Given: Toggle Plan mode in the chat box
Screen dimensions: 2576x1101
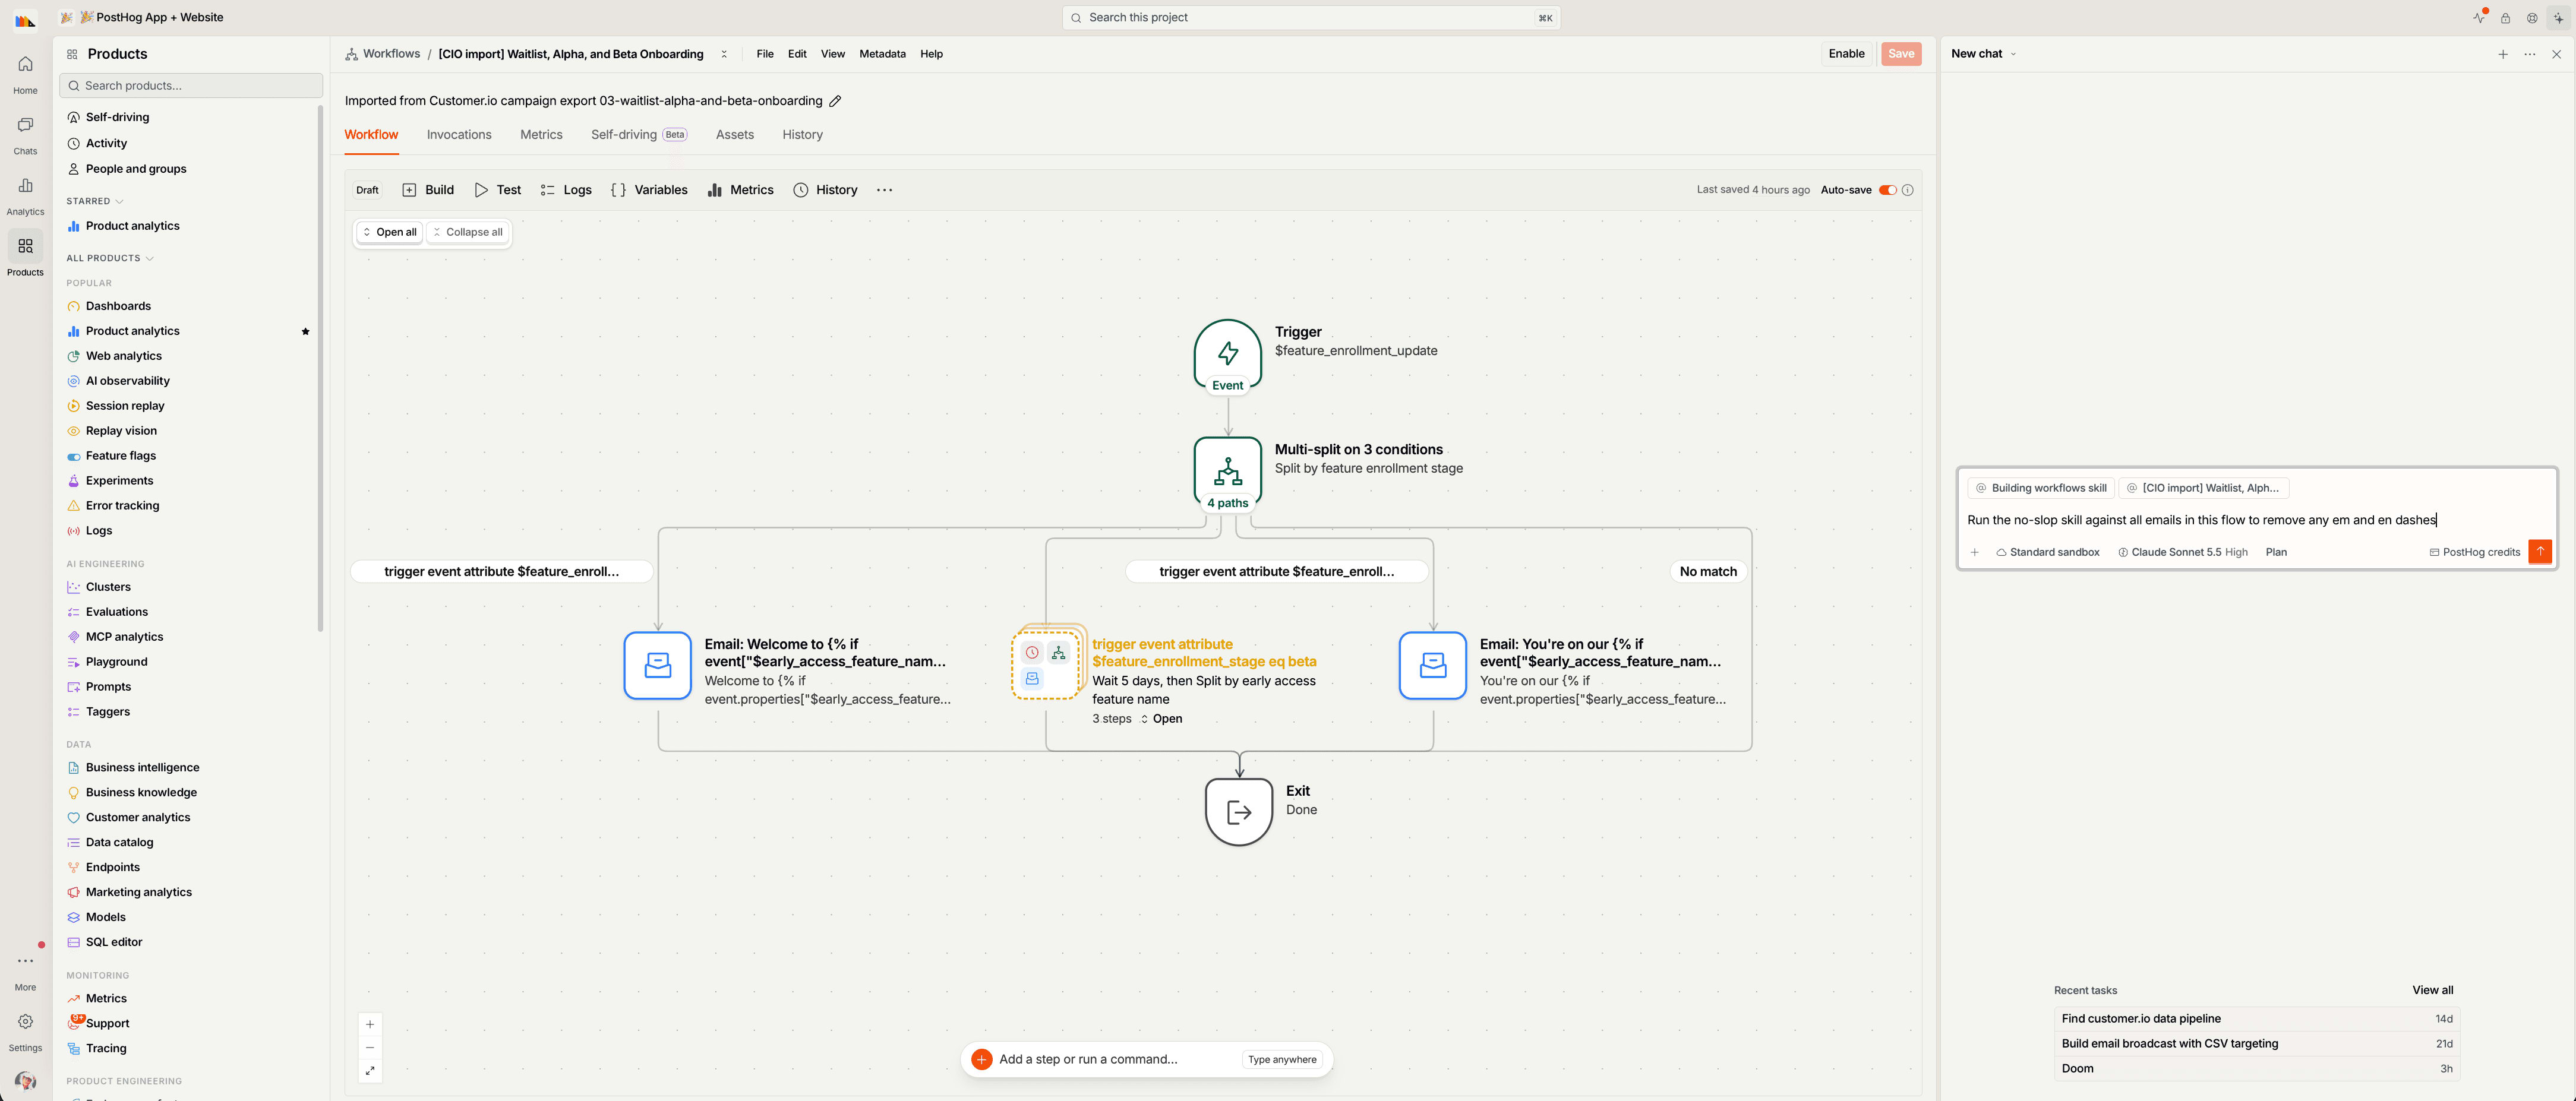Looking at the screenshot, I should 2276,552.
